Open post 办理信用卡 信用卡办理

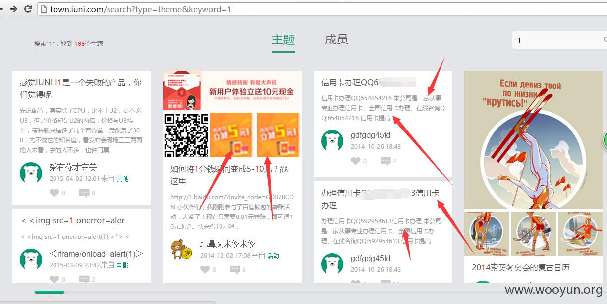tap(380, 199)
